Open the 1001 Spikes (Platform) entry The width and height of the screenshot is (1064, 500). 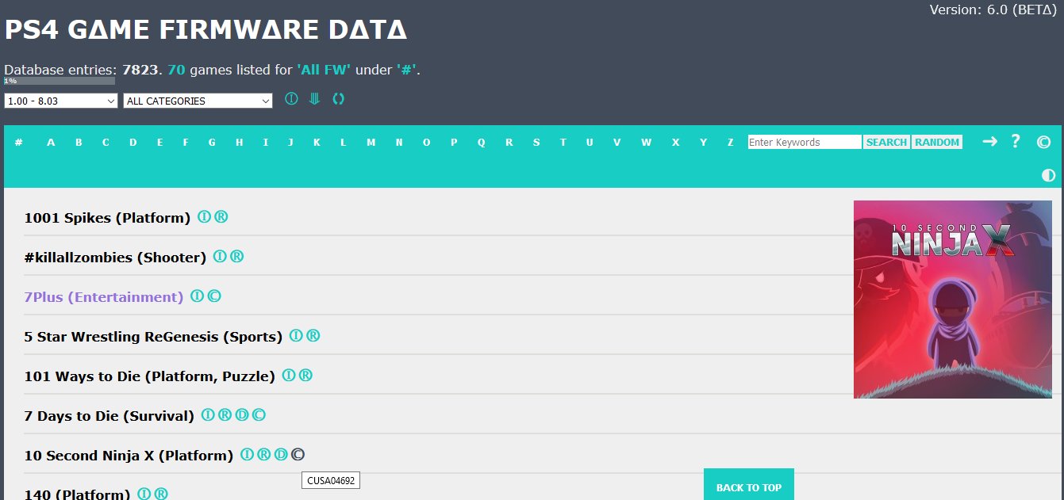click(107, 217)
